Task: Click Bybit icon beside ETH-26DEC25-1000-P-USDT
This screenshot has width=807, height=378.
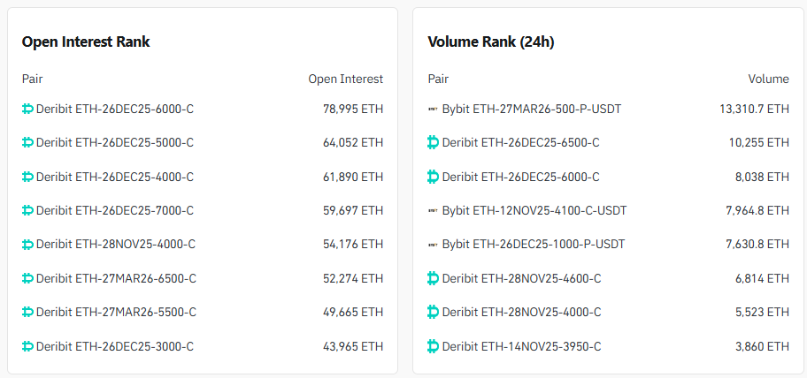Action: pos(433,244)
